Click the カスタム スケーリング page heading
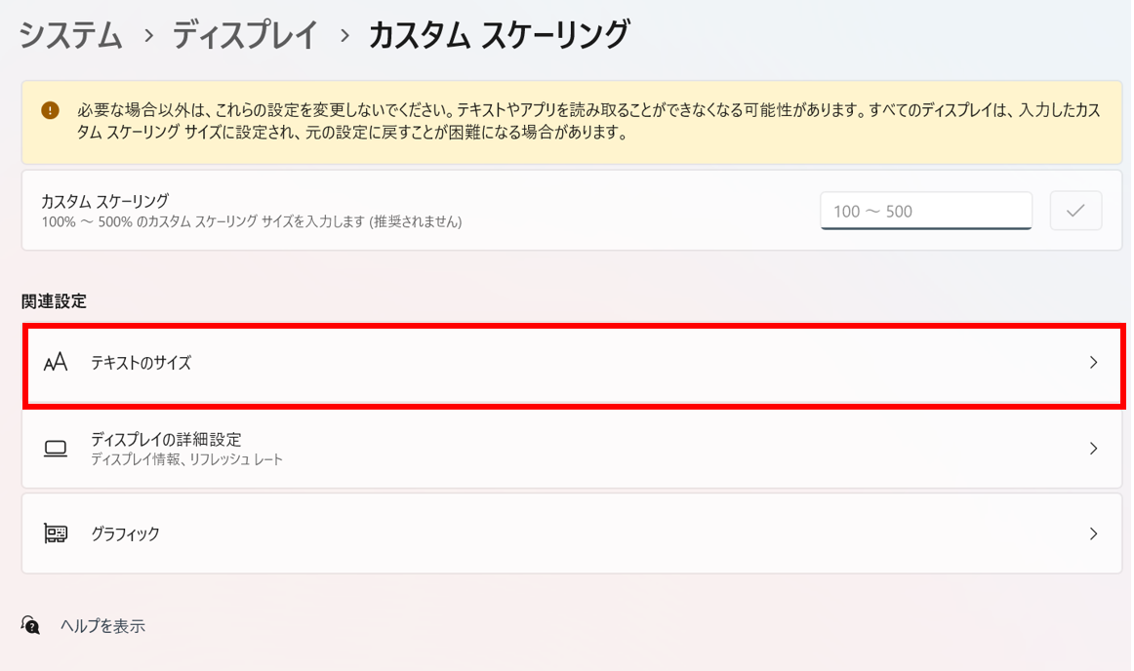The height and width of the screenshot is (671, 1134). (498, 36)
